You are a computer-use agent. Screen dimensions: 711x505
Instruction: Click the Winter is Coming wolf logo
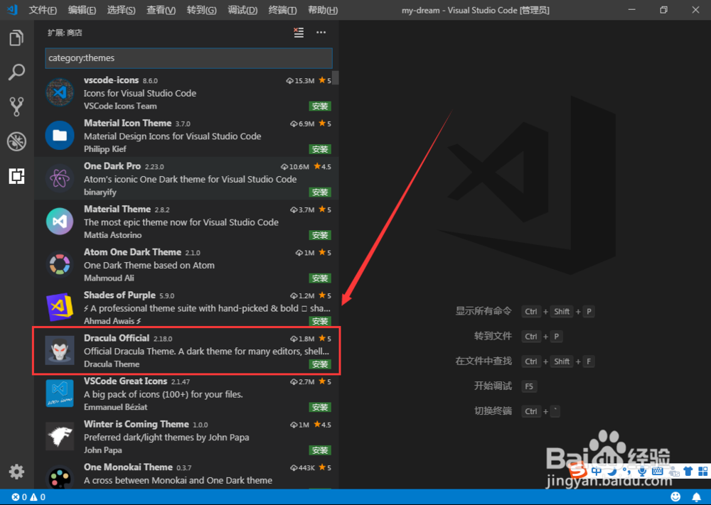point(60,437)
